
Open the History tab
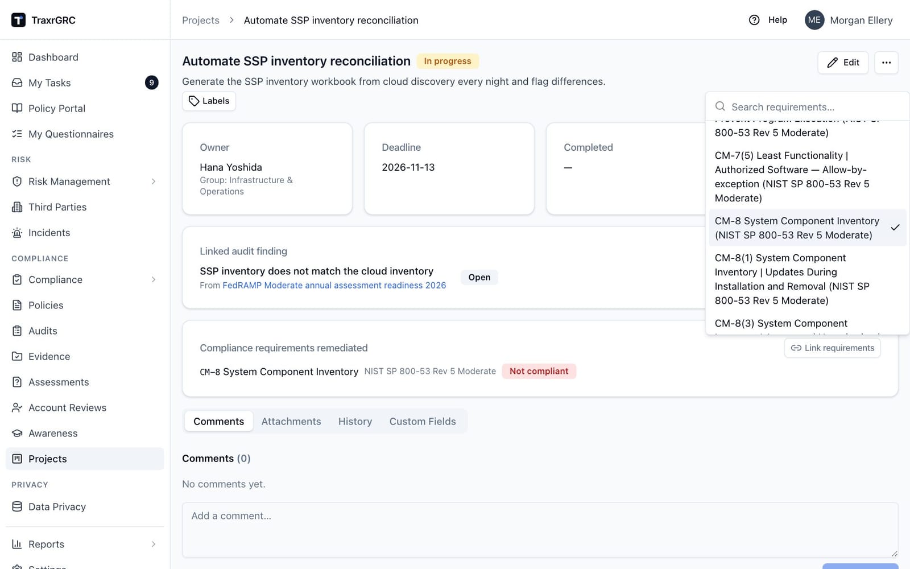pyautogui.click(x=355, y=421)
